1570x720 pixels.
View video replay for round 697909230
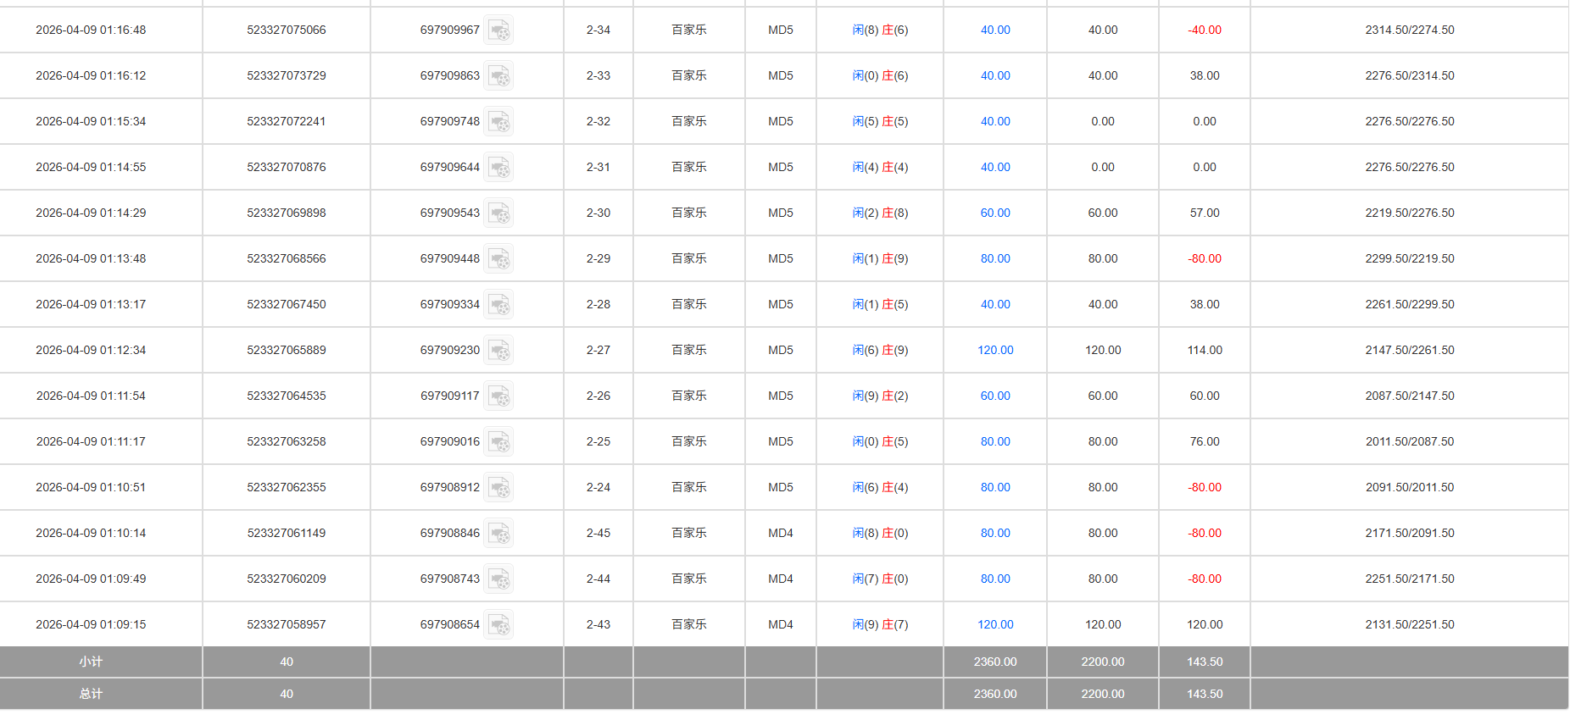pos(498,351)
